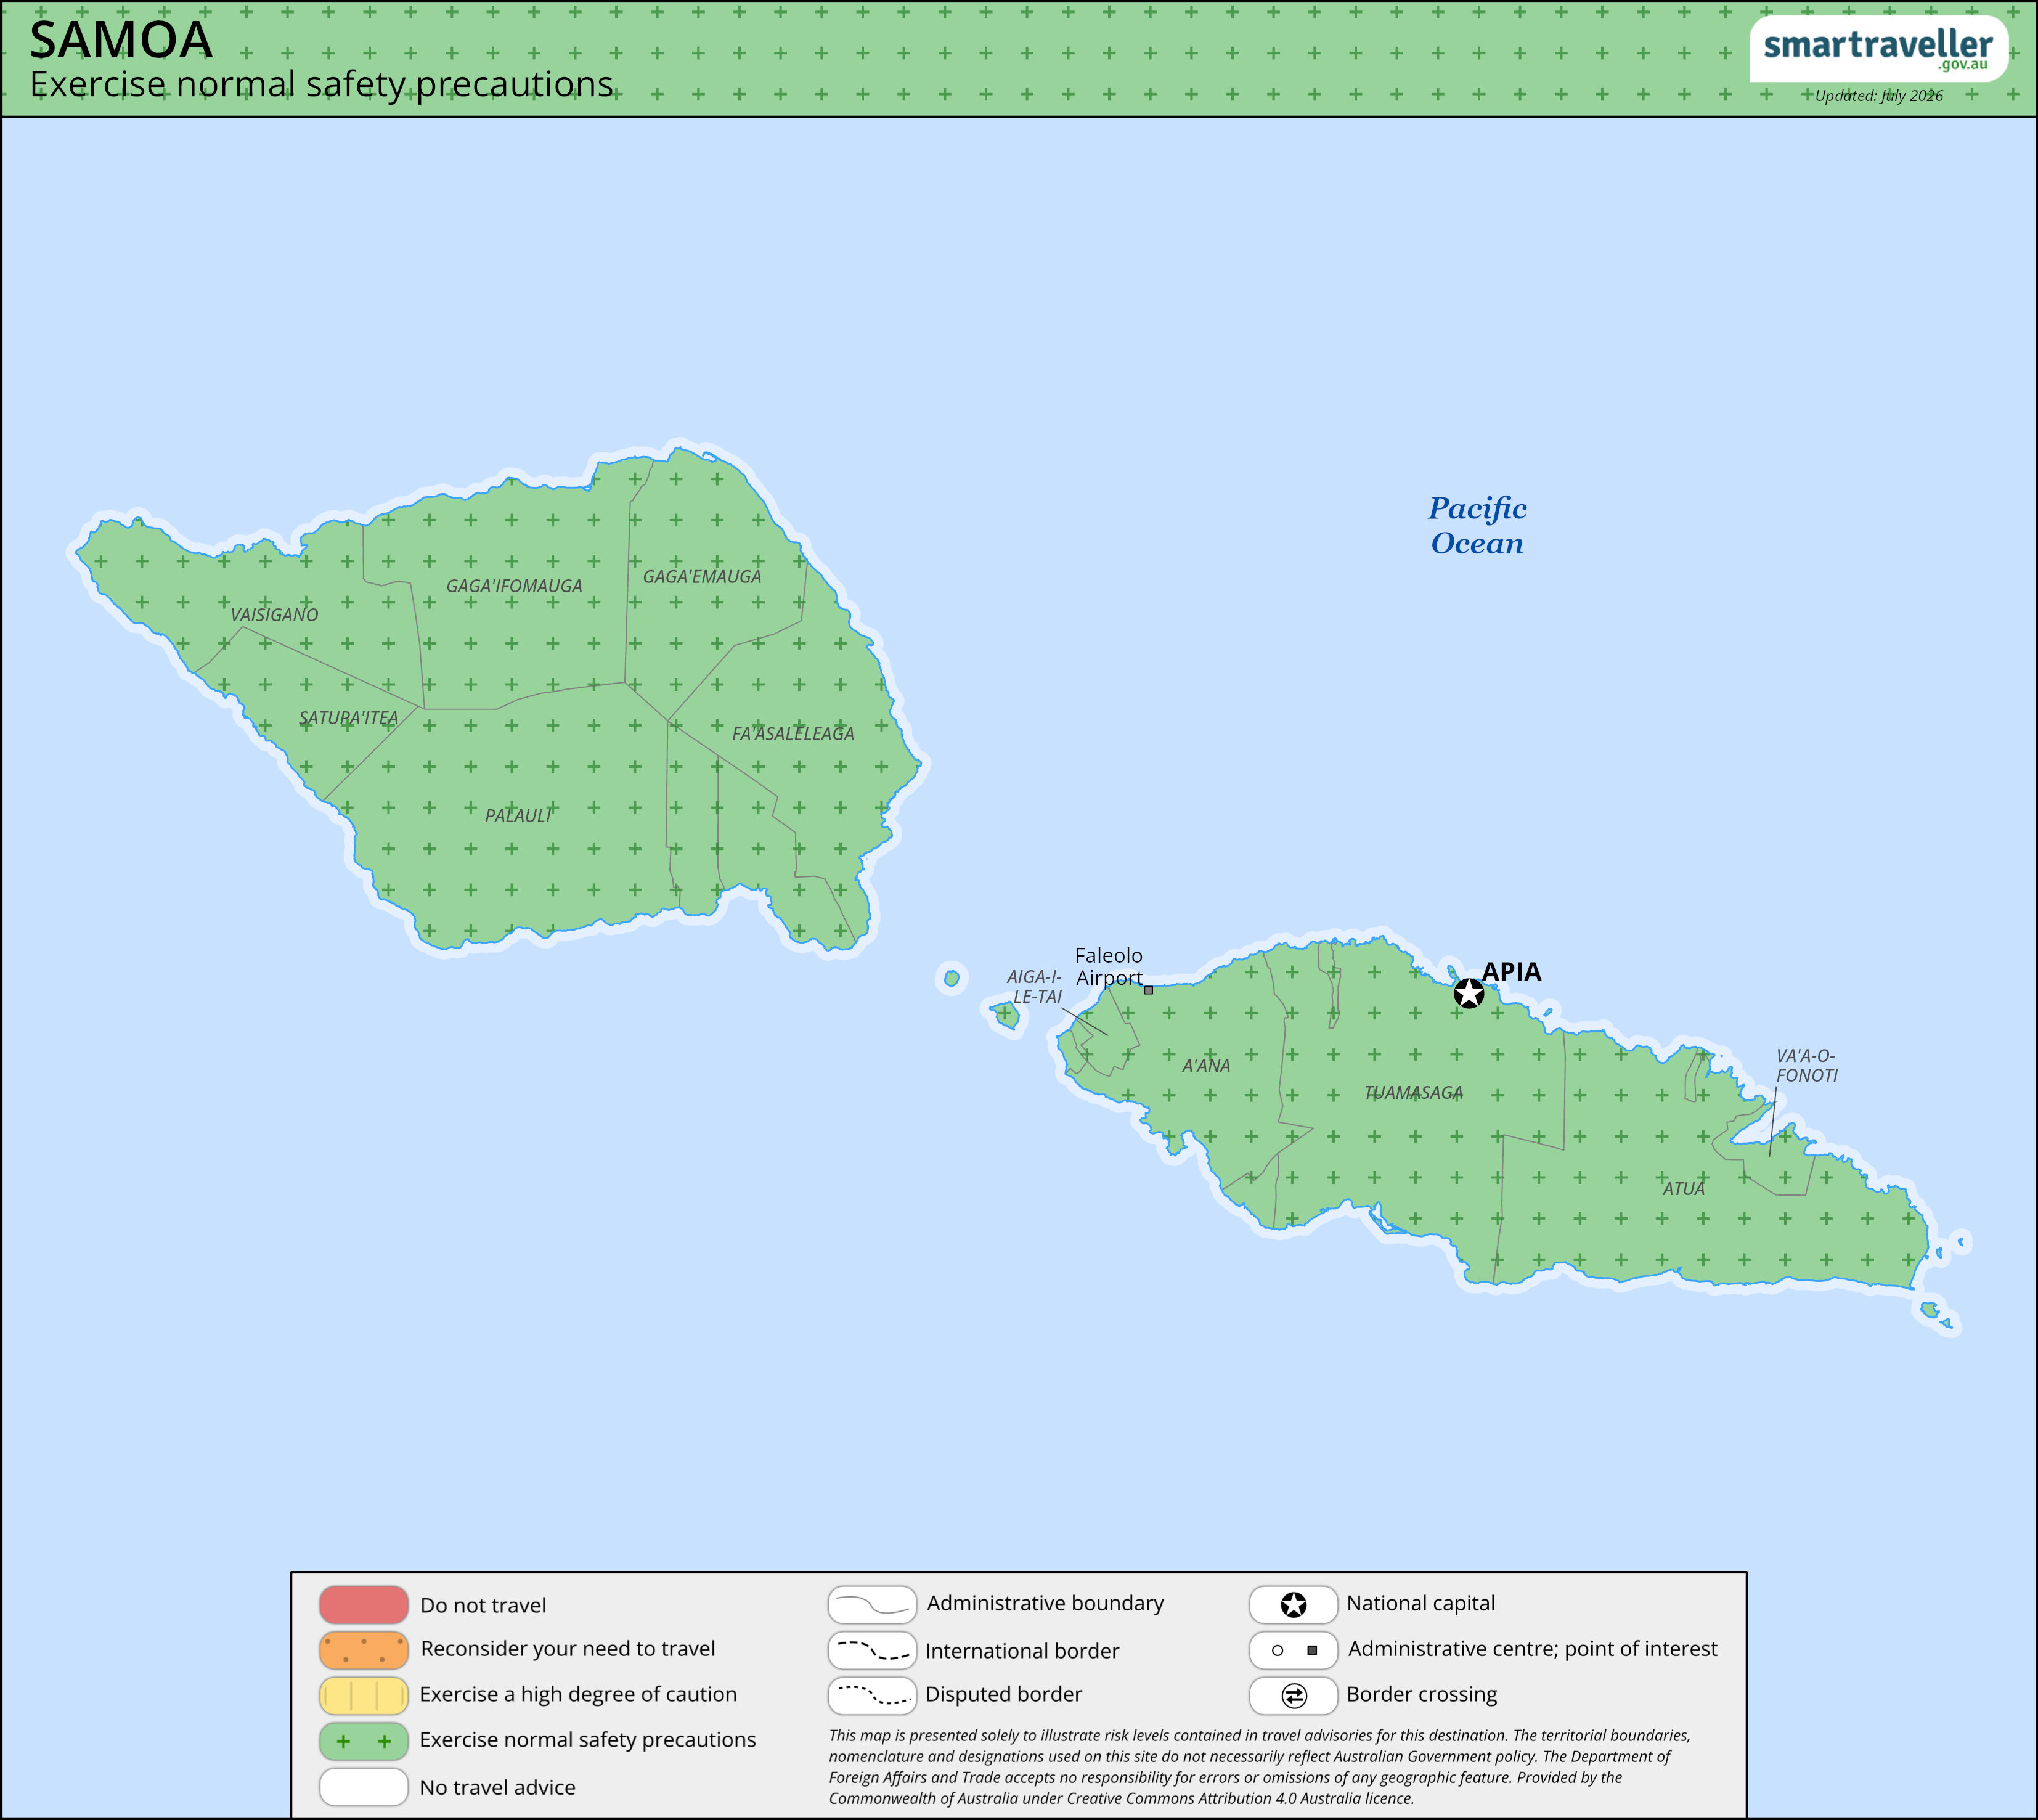Click the red Do not travel swatch

[364, 1605]
